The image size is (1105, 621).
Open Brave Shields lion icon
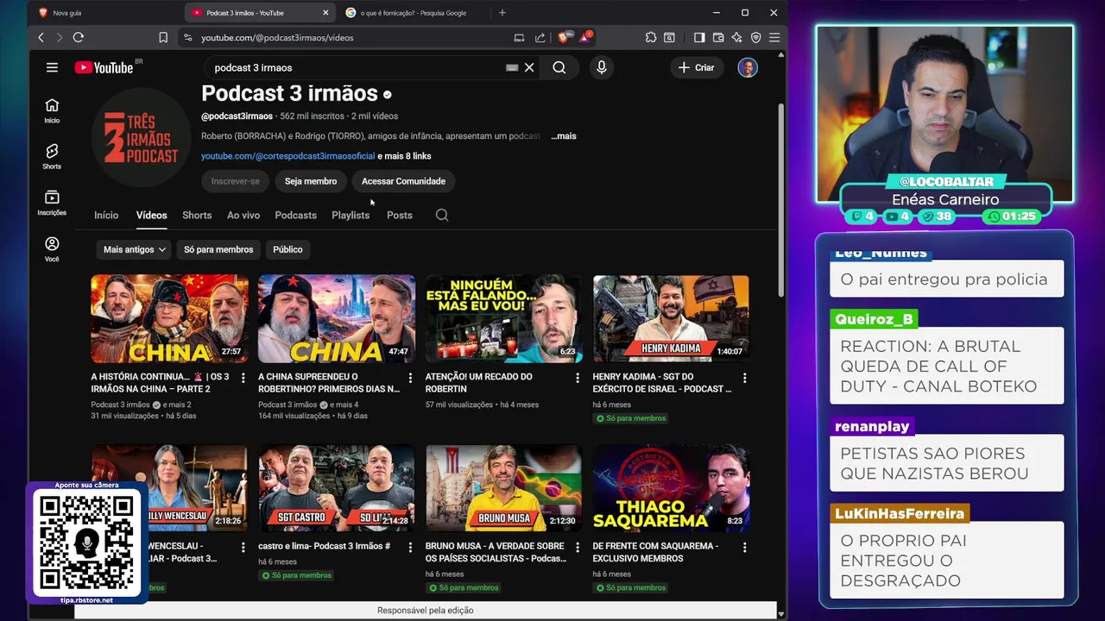point(563,37)
